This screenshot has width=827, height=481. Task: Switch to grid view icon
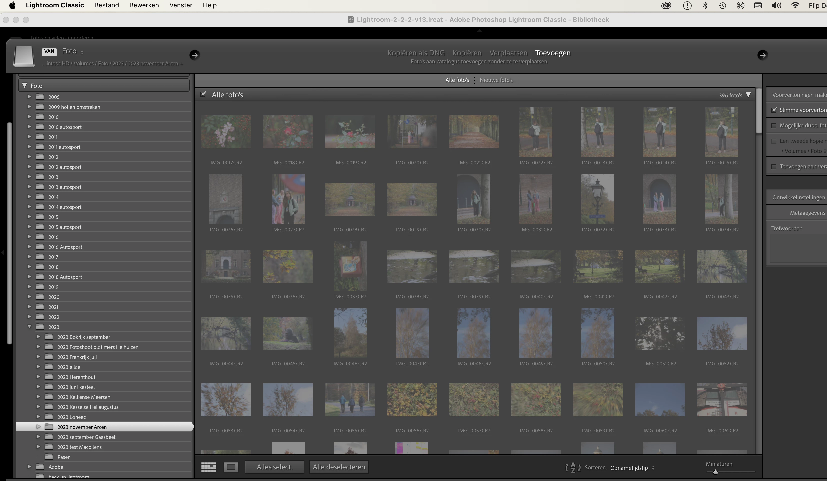[x=208, y=467]
